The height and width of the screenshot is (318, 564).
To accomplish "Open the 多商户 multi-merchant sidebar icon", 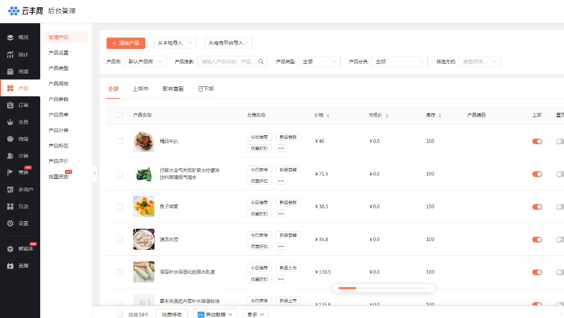I will coord(10,190).
